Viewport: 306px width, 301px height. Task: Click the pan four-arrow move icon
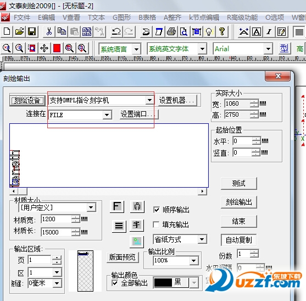coord(44,48)
